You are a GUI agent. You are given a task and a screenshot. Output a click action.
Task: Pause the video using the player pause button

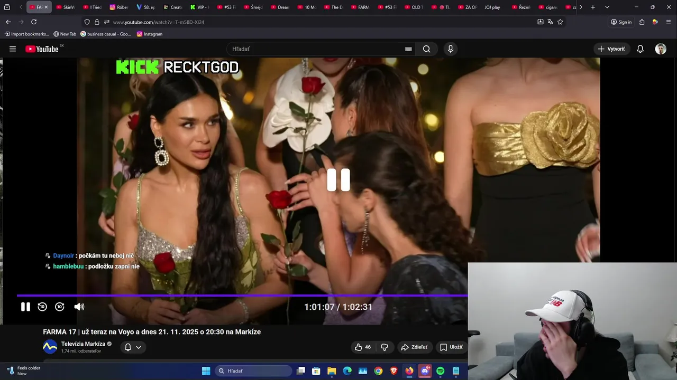[x=25, y=307]
